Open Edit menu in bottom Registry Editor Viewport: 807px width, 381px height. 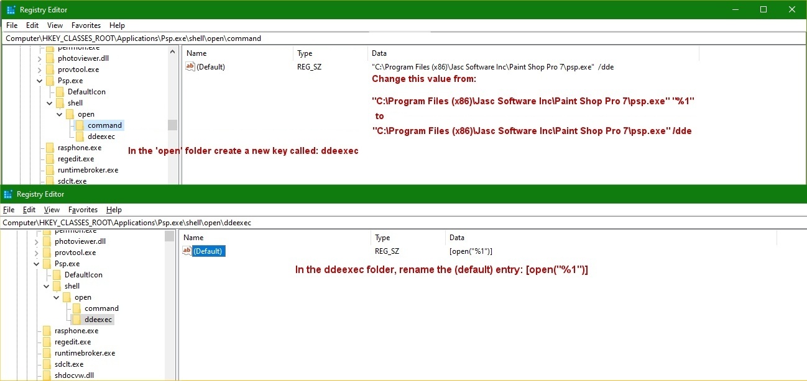click(29, 210)
